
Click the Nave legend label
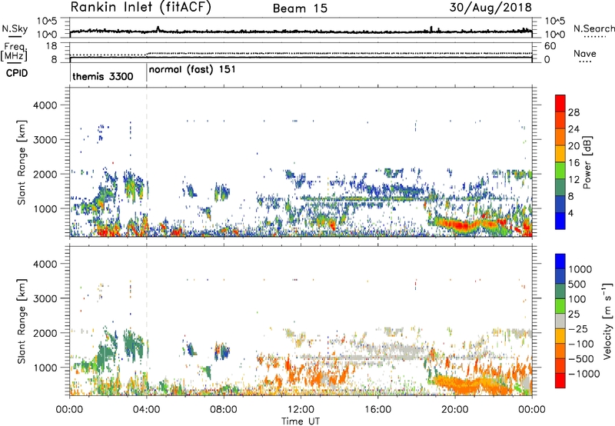585,53
